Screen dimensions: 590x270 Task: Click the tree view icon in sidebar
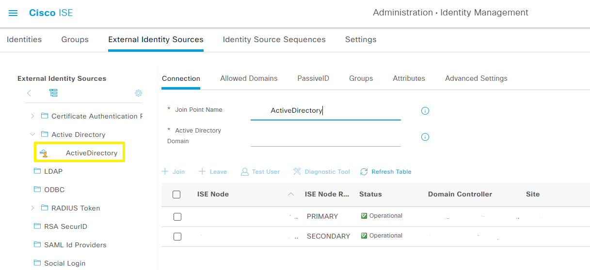tap(53, 93)
